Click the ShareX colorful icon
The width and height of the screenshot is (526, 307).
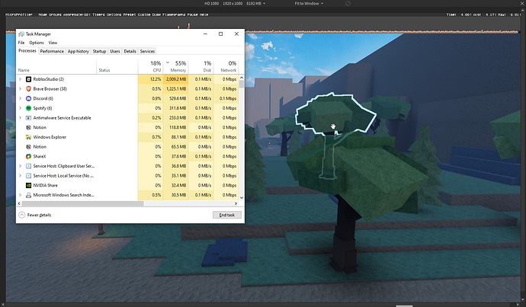(28, 156)
